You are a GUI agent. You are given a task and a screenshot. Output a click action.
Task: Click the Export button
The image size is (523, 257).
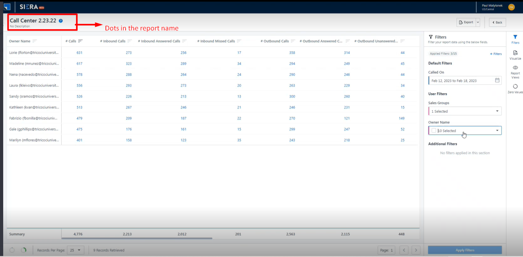tap(466, 22)
